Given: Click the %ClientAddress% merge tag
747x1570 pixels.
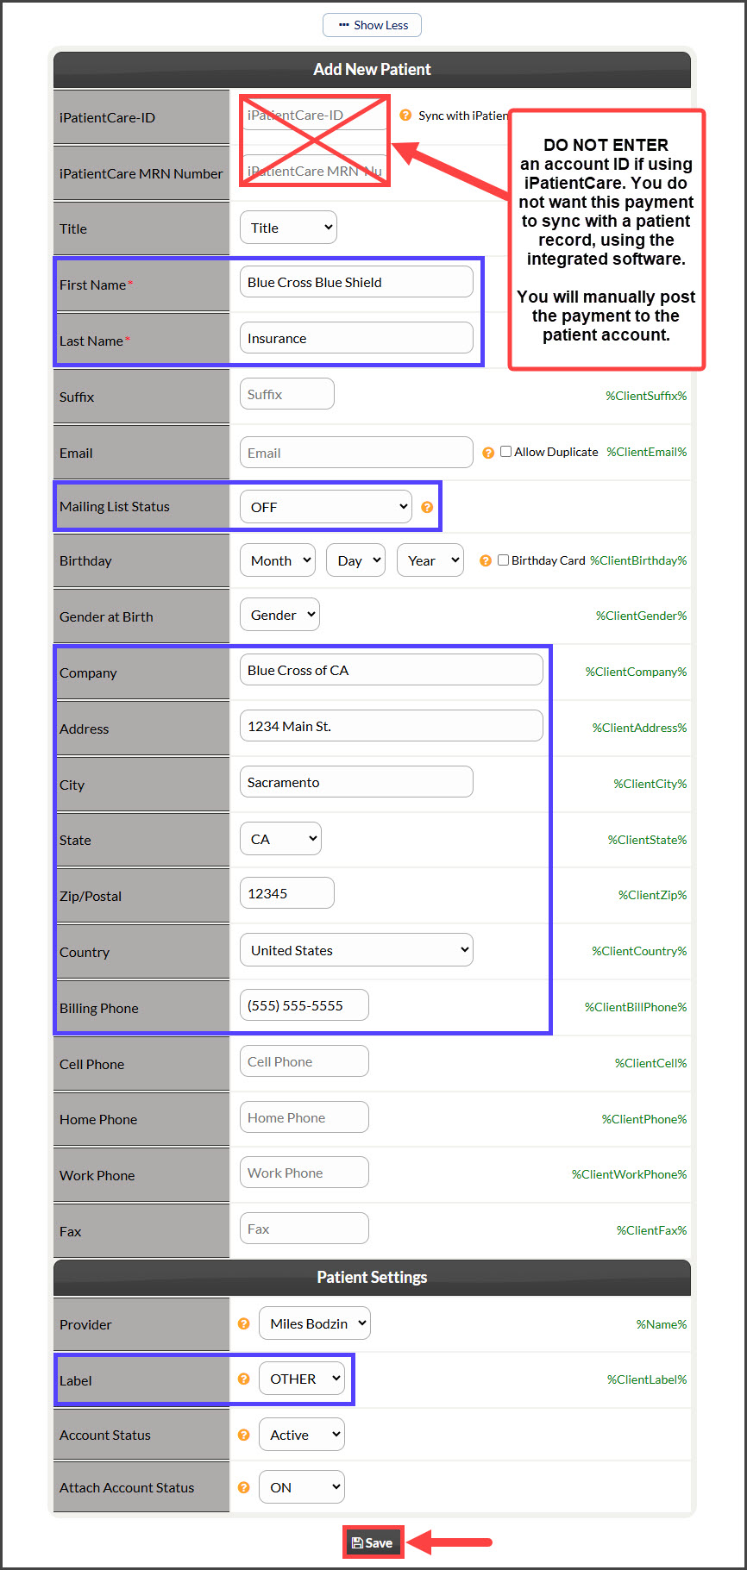Looking at the screenshot, I should tap(640, 728).
